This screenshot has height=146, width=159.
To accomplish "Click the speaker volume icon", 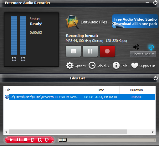I will (136, 47).
